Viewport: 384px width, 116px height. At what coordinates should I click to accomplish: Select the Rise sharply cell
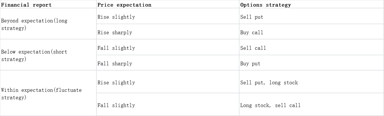click(115, 33)
